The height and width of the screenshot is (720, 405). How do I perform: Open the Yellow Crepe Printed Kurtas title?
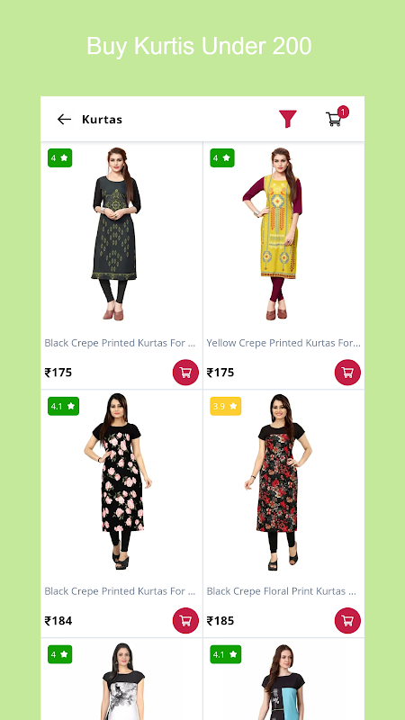pos(283,343)
